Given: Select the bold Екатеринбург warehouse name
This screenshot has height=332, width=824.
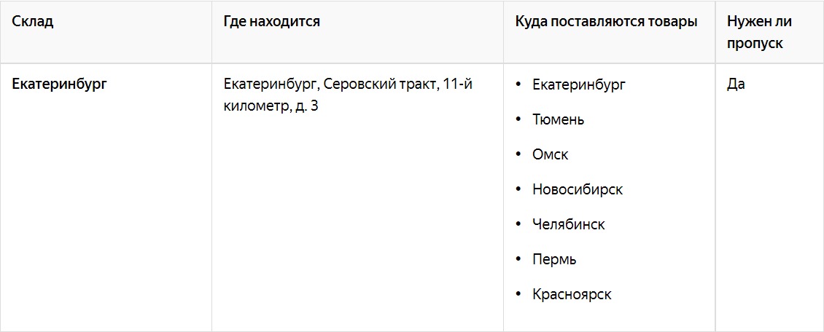Looking at the screenshot, I should tap(59, 84).
